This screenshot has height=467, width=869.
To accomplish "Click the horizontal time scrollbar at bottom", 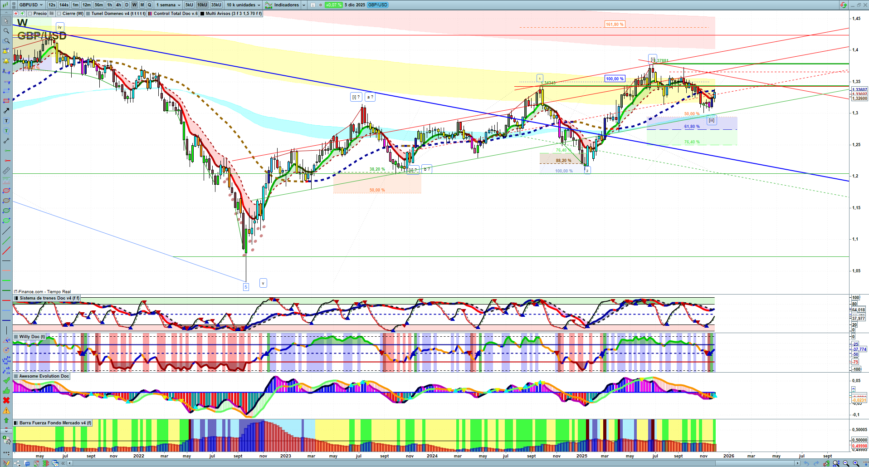I will (x=434, y=463).
